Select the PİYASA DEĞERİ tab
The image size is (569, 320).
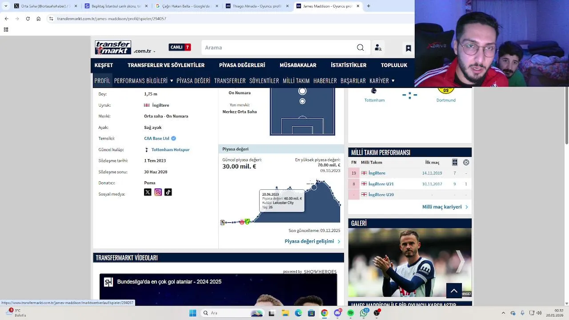193,80
